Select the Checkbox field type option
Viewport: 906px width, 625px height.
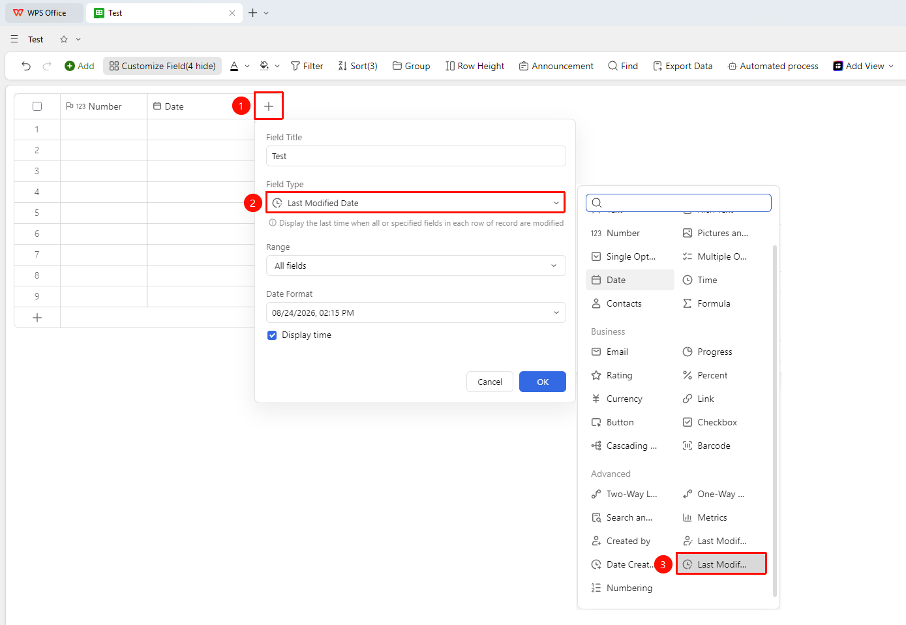click(710, 422)
